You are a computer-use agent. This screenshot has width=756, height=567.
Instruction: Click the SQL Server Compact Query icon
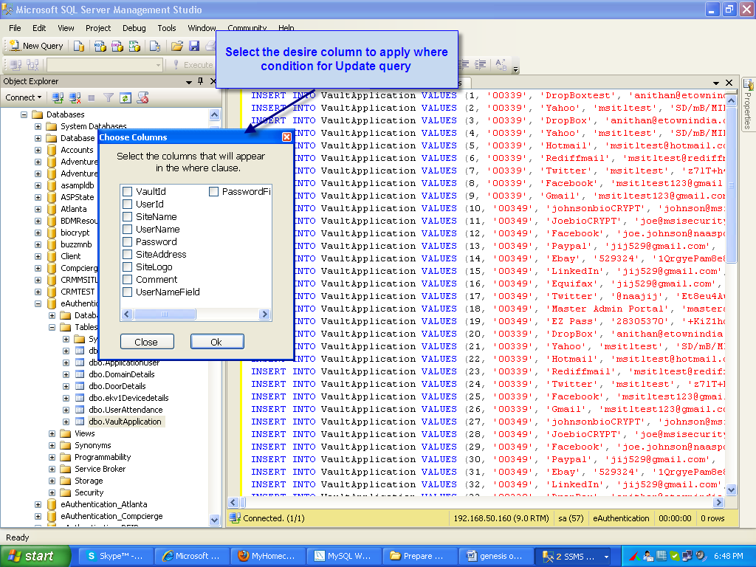point(155,46)
